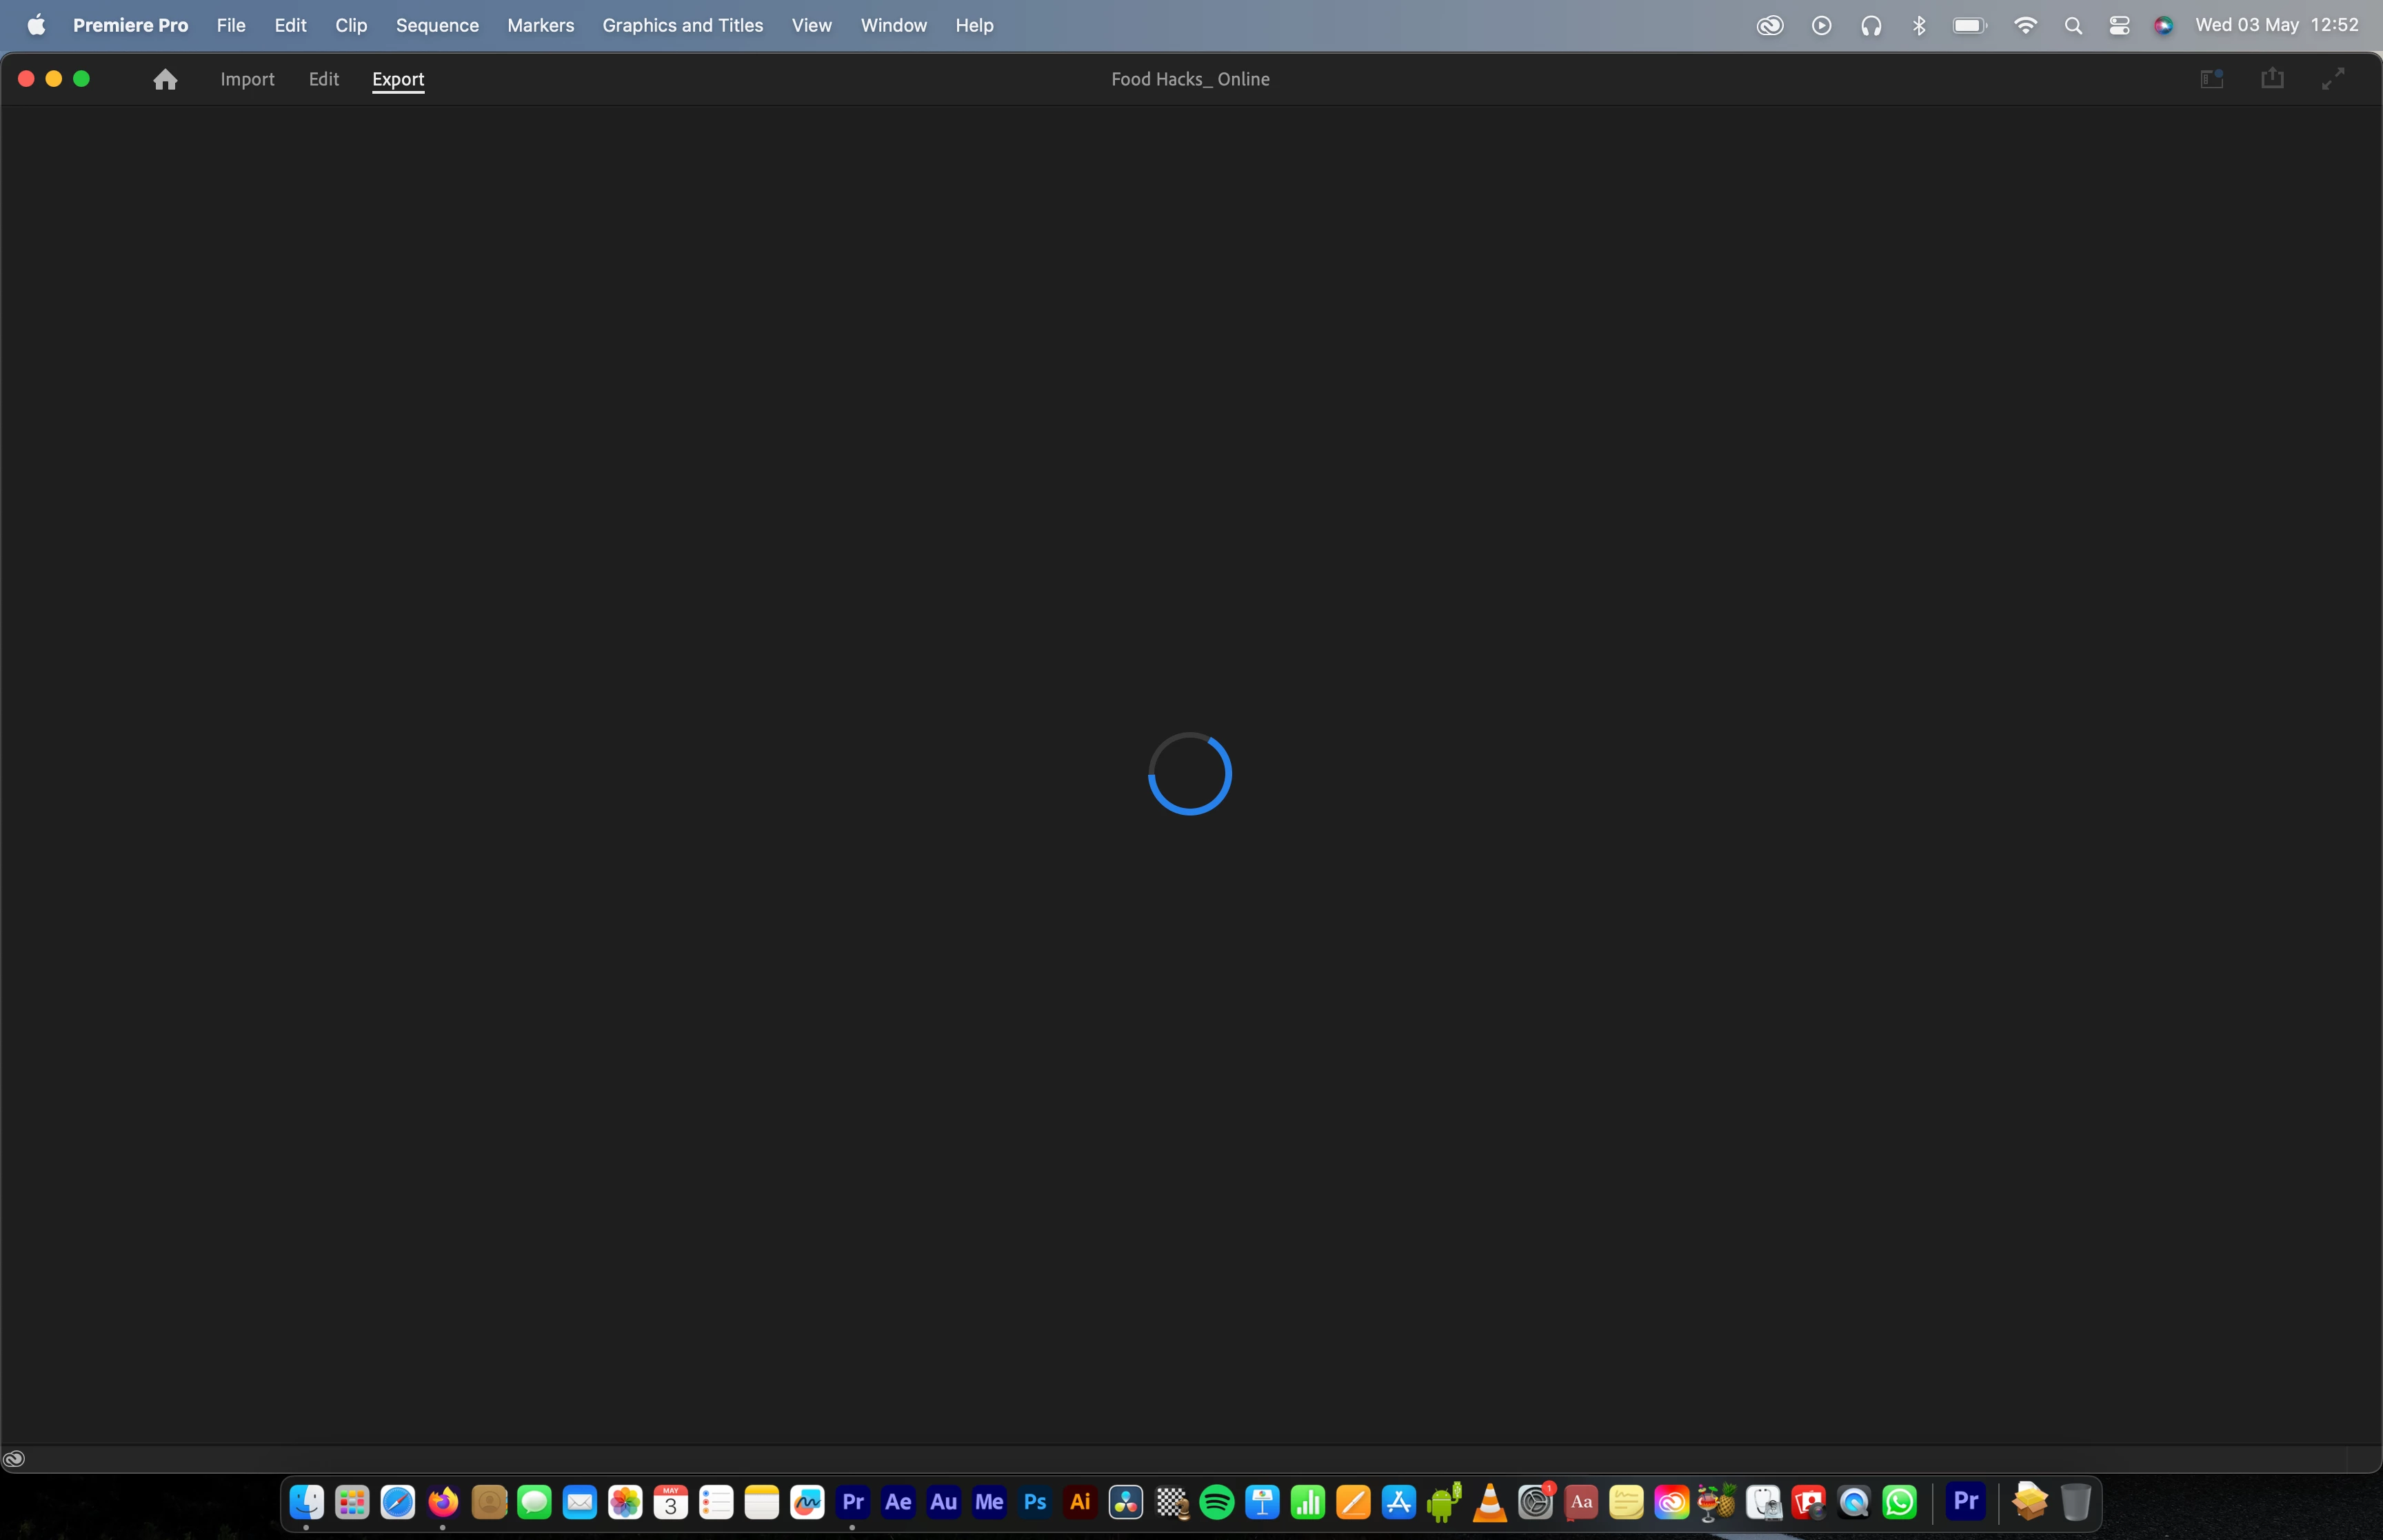Viewport: 2383px width, 1540px height.
Task: Open the Clip menu
Action: pos(351,25)
